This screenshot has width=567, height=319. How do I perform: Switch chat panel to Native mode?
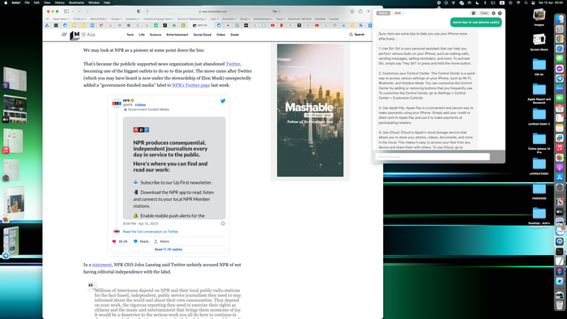coord(383,14)
